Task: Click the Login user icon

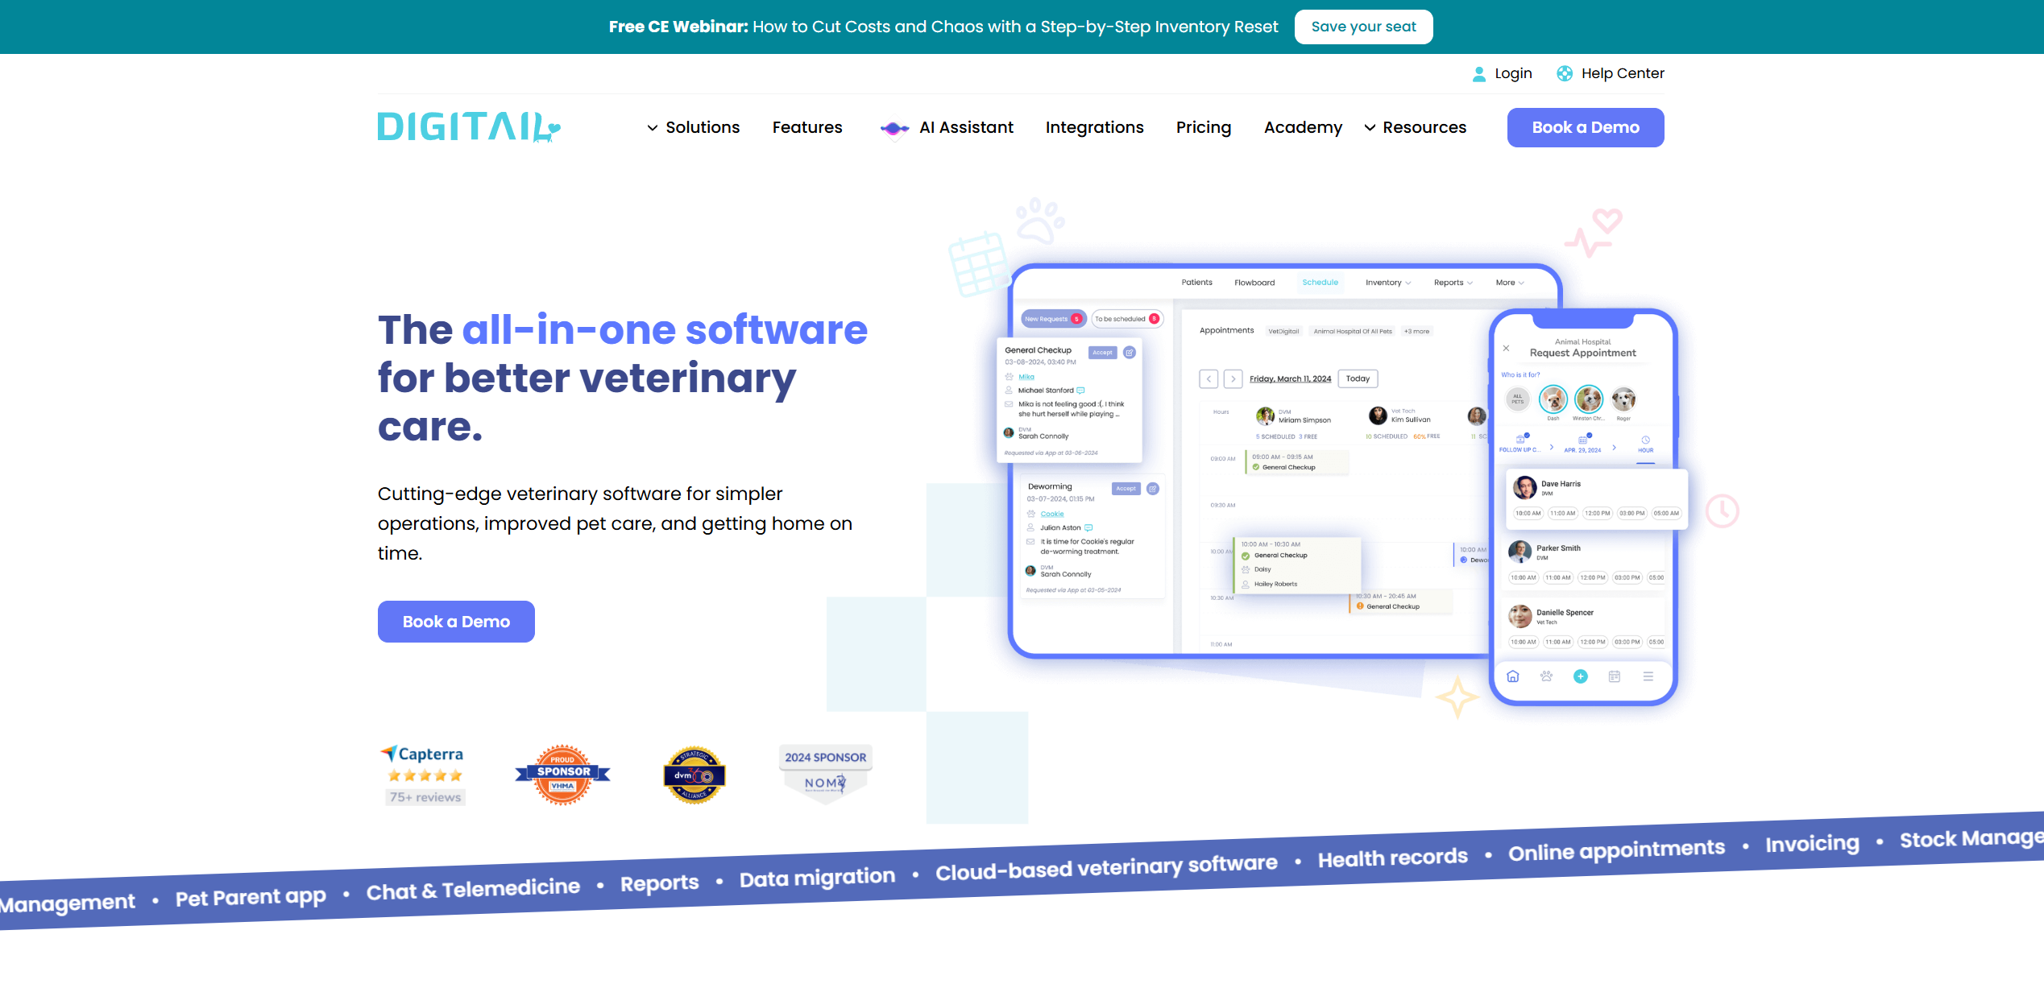Action: [x=1478, y=74]
